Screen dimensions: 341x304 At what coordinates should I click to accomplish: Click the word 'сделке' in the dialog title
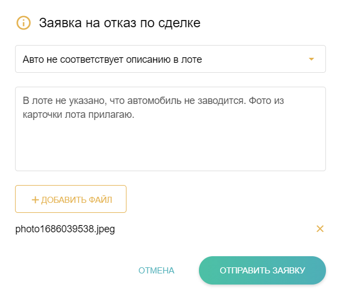tap(182, 23)
